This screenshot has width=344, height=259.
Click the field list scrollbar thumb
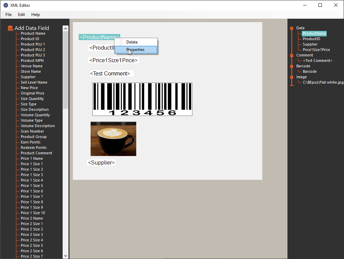coord(65,70)
